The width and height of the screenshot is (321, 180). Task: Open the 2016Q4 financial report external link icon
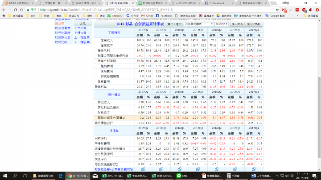180,169
